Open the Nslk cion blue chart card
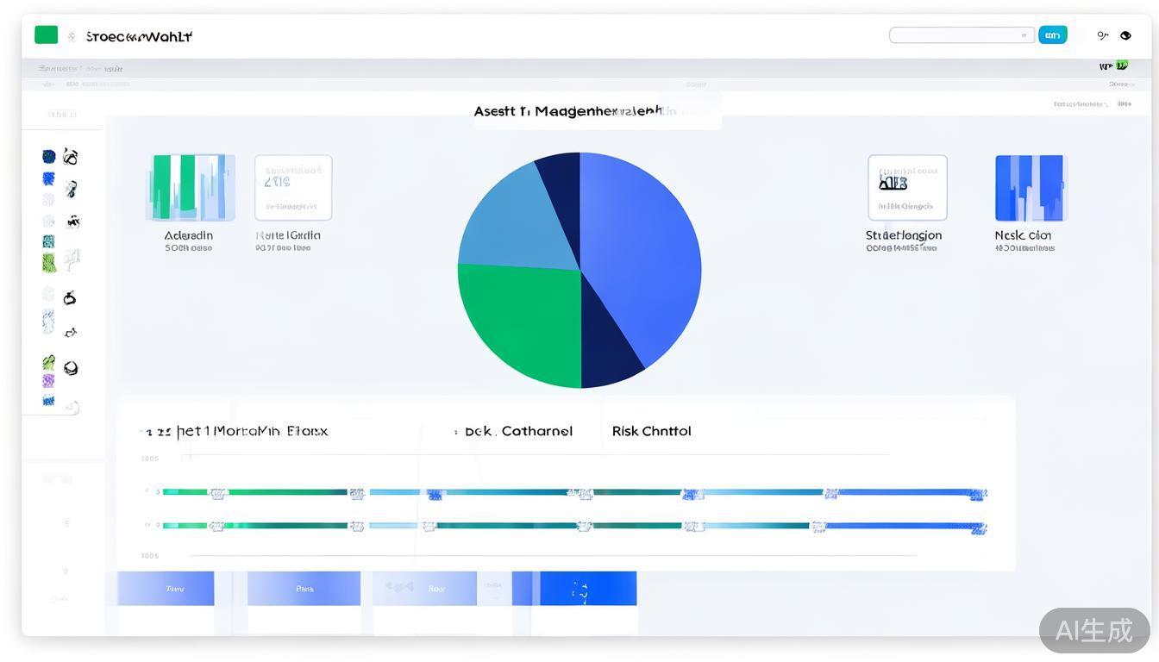 (1031, 188)
